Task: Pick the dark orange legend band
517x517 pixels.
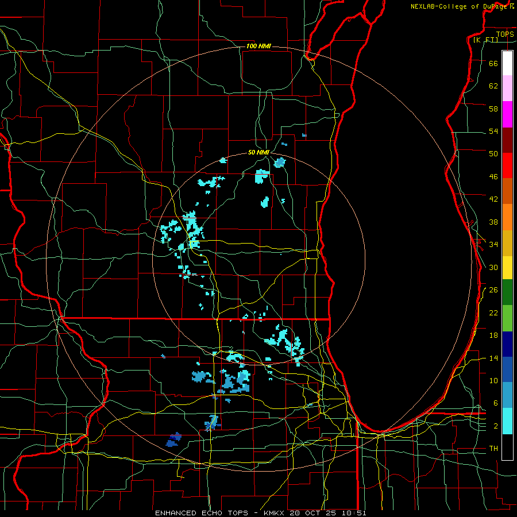Action: point(507,191)
